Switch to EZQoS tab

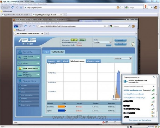(46, 52)
